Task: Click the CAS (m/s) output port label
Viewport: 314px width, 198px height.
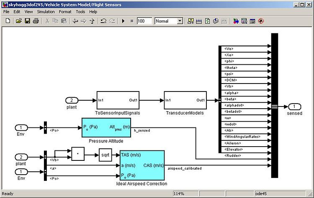Action: [x=154, y=165]
